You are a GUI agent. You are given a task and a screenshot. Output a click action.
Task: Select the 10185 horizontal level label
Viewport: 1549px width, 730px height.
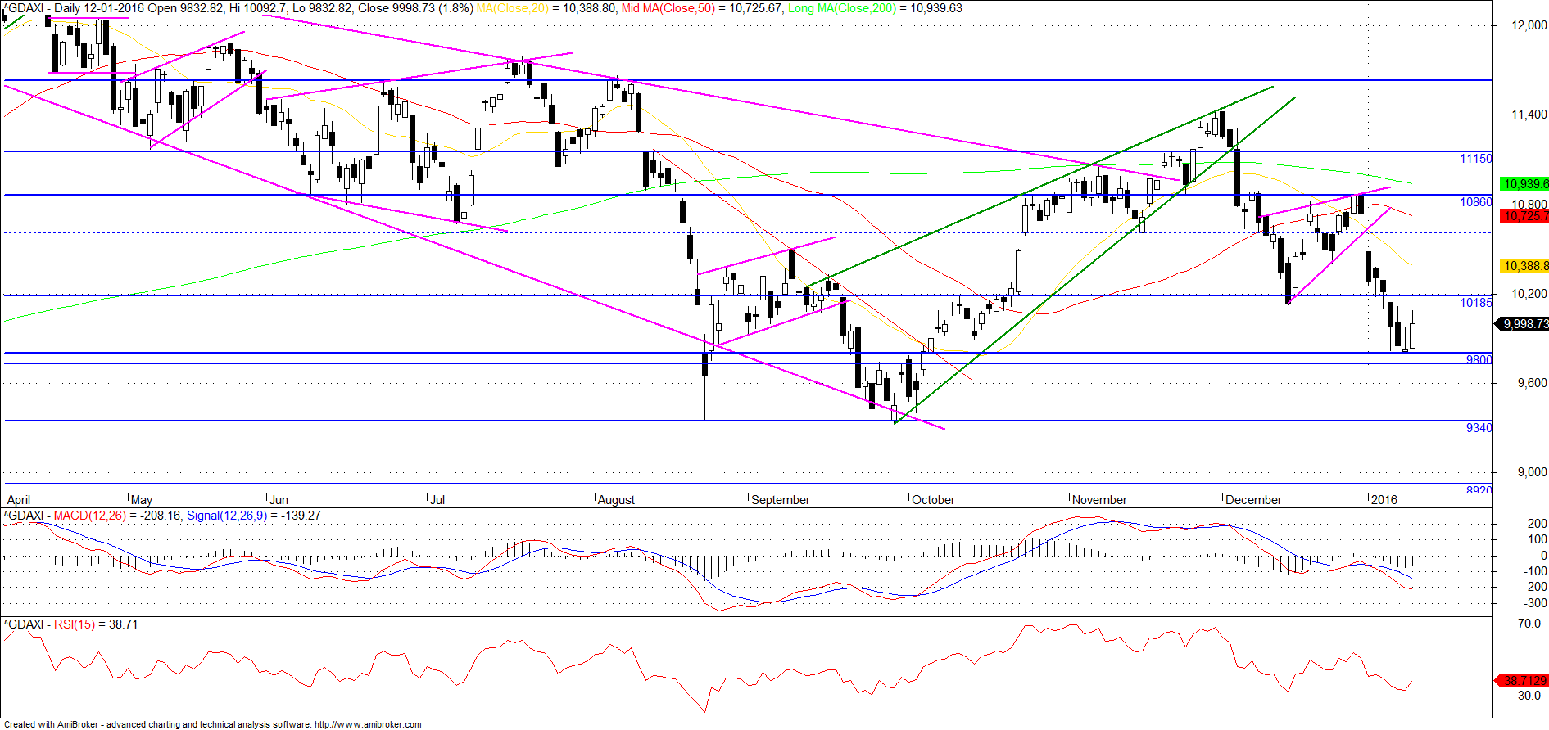(1476, 303)
